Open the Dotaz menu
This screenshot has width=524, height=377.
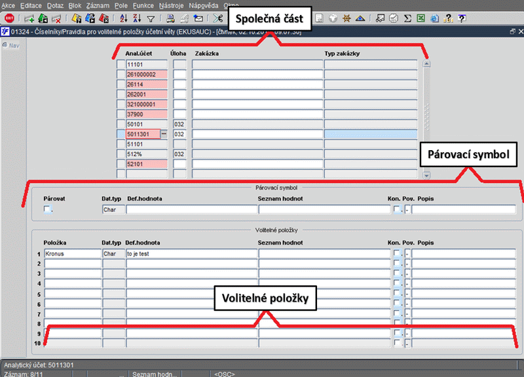point(55,6)
